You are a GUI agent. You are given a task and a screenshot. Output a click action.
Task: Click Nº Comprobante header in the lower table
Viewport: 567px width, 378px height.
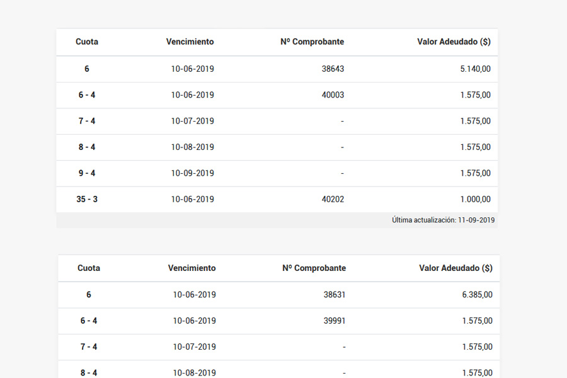pyautogui.click(x=314, y=268)
